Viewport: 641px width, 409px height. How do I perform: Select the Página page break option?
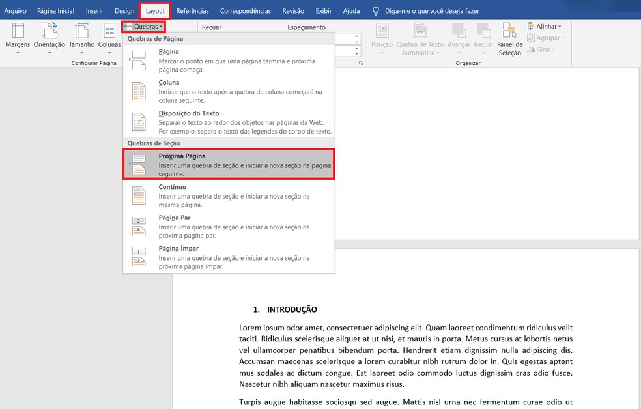click(x=229, y=60)
